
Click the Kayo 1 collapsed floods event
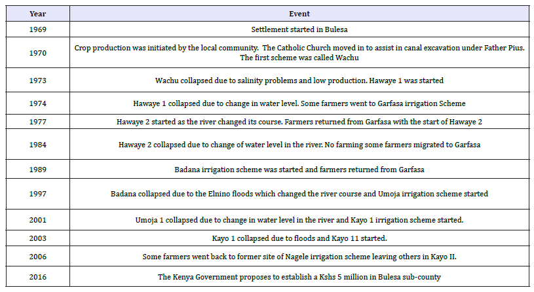coord(299,240)
